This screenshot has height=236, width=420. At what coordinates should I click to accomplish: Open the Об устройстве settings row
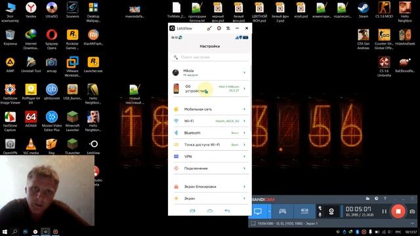[x=210, y=88]
